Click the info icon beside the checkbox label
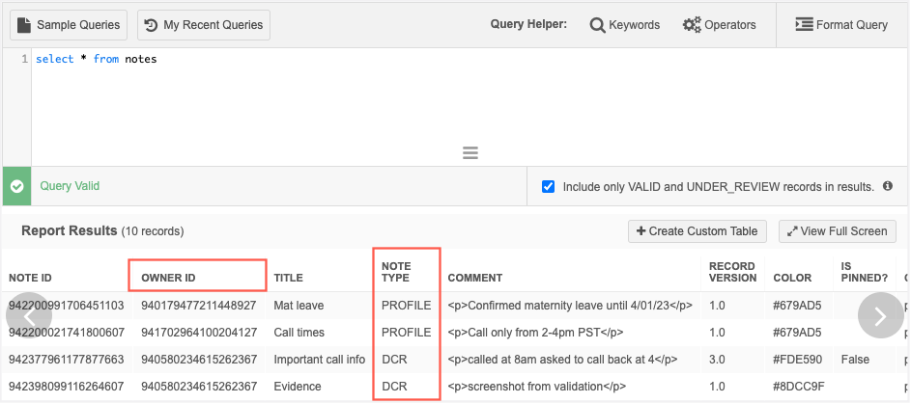911x403 pixels. pos(887,186)
